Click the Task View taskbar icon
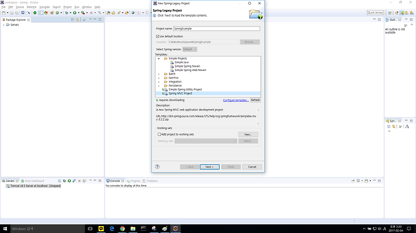Screen dimensions: 416x233 (90, 228)
